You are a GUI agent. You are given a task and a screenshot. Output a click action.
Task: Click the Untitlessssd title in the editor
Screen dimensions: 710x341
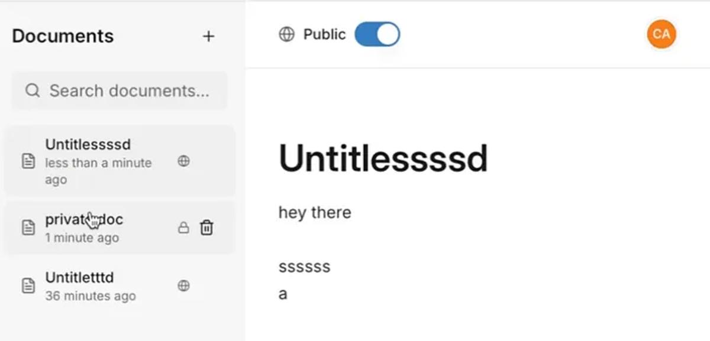coord(383,157)
